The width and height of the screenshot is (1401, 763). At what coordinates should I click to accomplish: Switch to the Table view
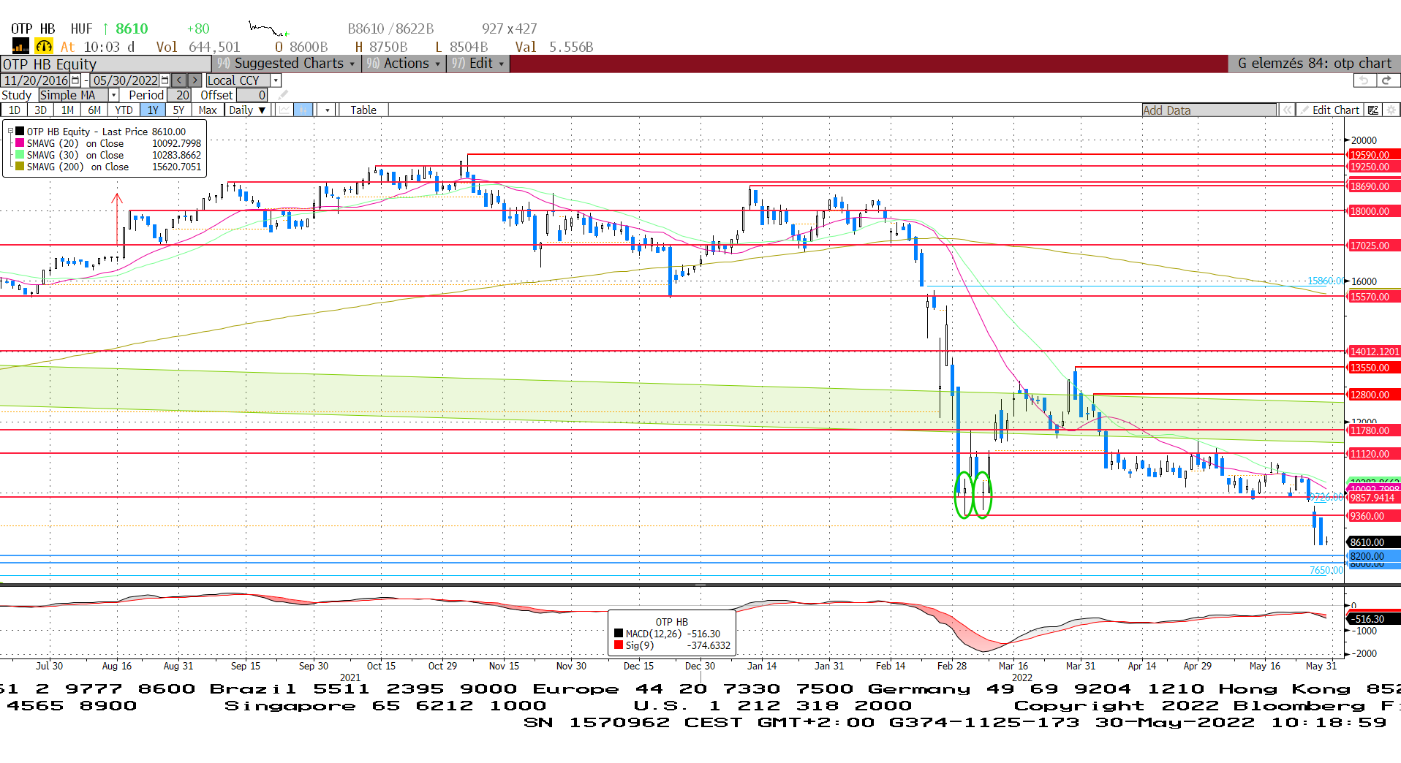[363, 110]
